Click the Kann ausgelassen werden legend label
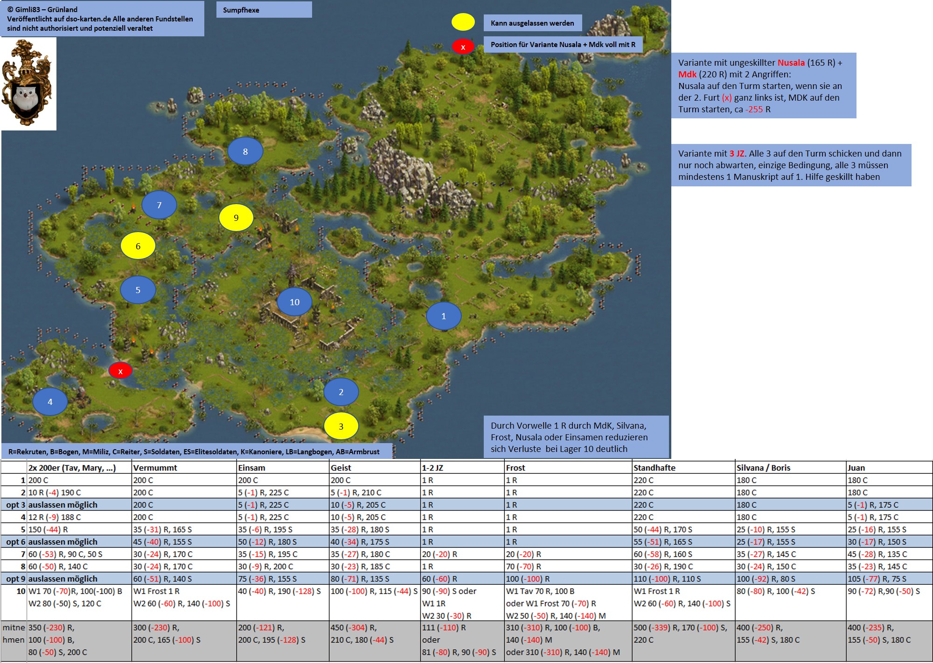The image size is (933, 663). click(532, 23)
